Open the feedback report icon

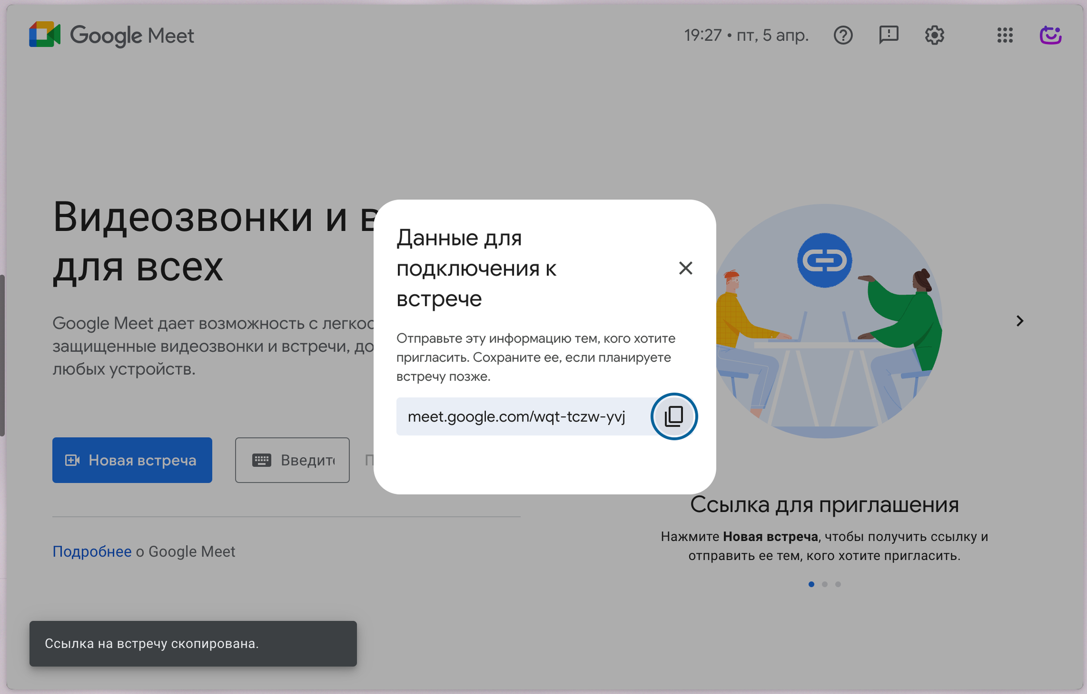tap(889, 35)
